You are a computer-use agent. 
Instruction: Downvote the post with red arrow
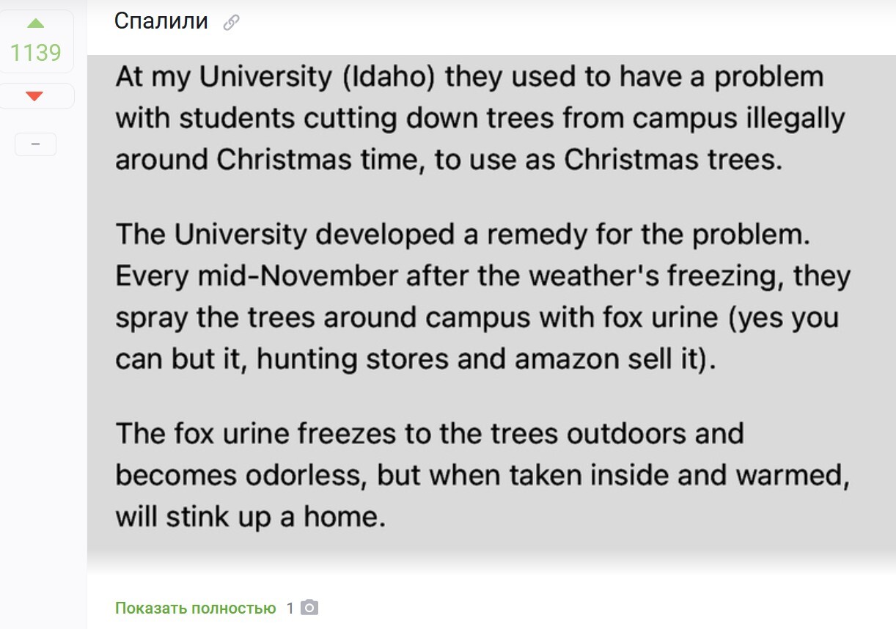click(x=34, y=96)
